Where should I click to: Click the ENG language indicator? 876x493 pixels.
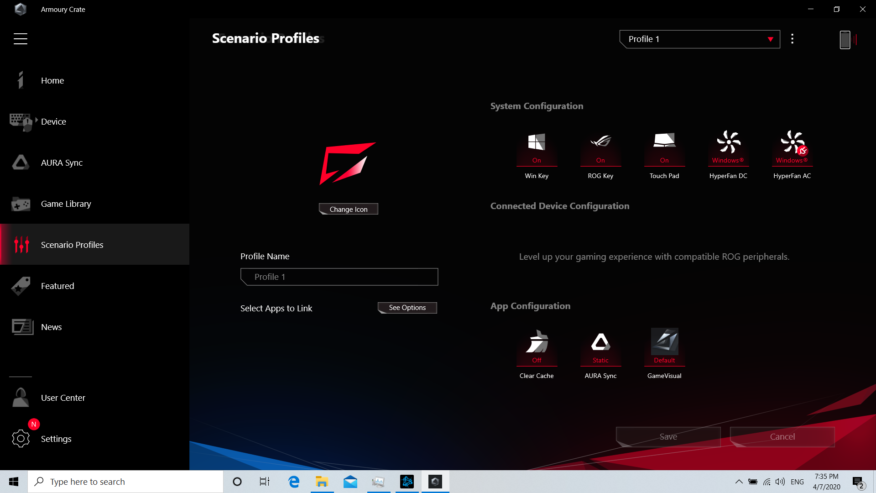coord(797,482)
